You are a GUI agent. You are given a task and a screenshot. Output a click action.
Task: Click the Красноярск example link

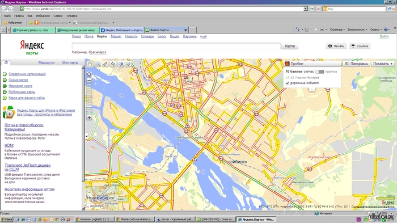click(x=98, y=52)
